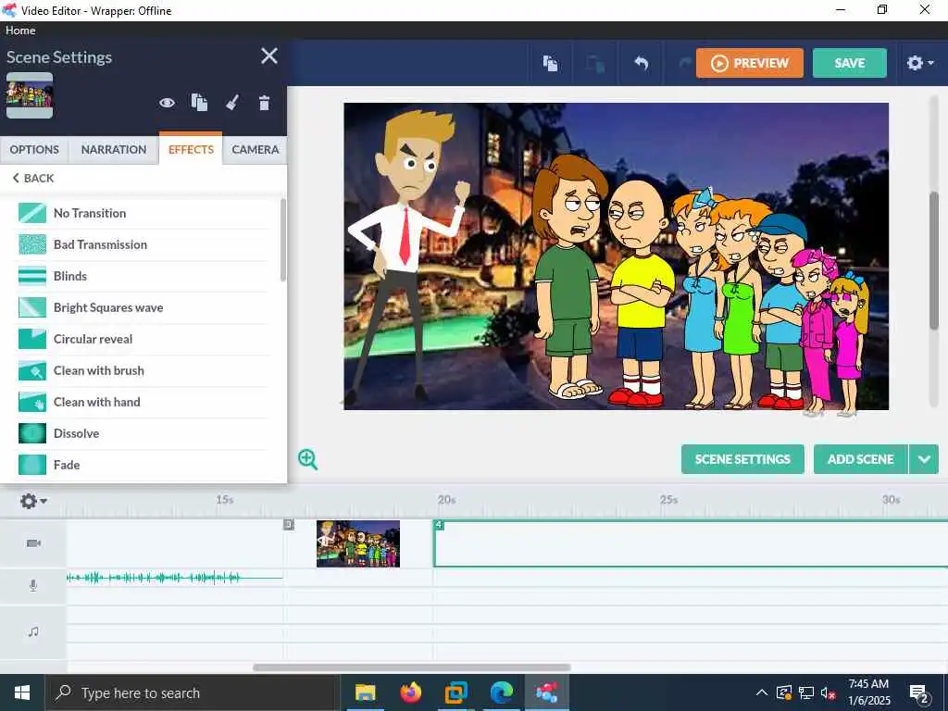
Task: Select Clean with hand transition
Action: click(x=143, y=402)
